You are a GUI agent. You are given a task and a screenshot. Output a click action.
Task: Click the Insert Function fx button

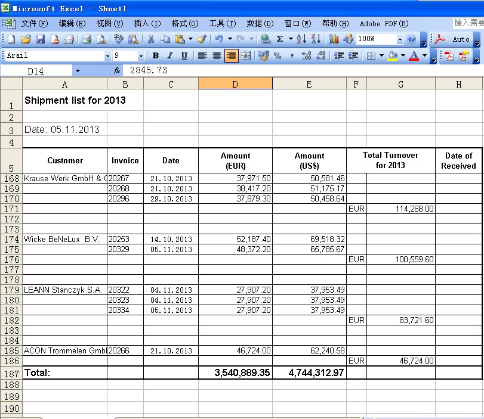(x=117, y=70)
